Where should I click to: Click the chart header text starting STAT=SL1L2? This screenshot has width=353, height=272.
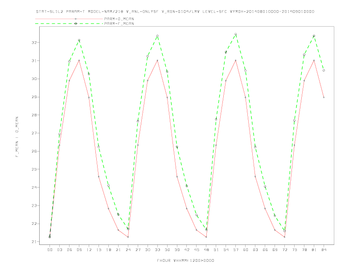point(175,12)
